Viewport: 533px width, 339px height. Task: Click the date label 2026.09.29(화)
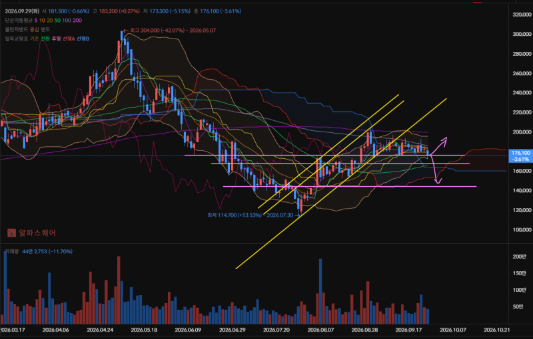tap(22, 11)
